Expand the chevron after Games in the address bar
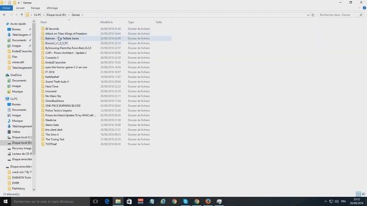The height and width of the screenshot is (206, 367). pyautogui.click(x=82, y=15)
